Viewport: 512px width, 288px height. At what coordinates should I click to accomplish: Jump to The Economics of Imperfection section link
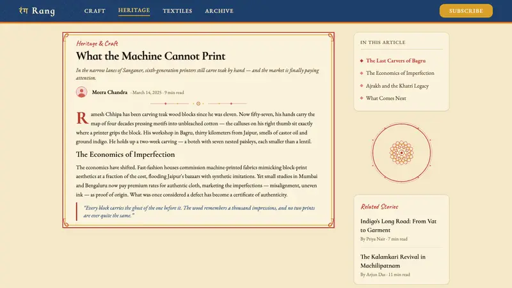pos(400,73)
